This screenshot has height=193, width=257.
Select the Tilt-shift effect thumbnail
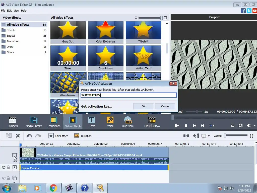click(x=143, y=32)
